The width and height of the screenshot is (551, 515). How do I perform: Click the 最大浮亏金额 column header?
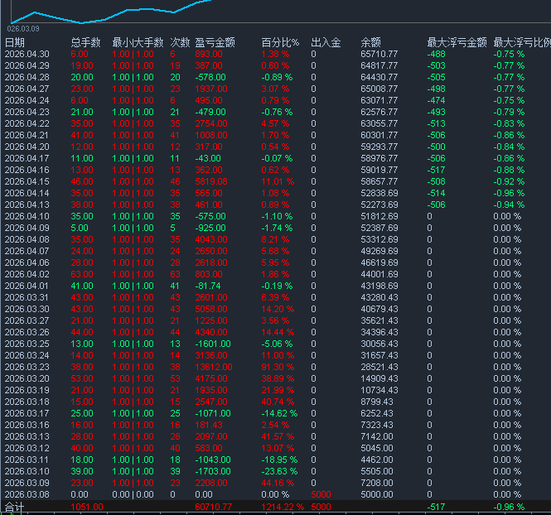[457, 42]
